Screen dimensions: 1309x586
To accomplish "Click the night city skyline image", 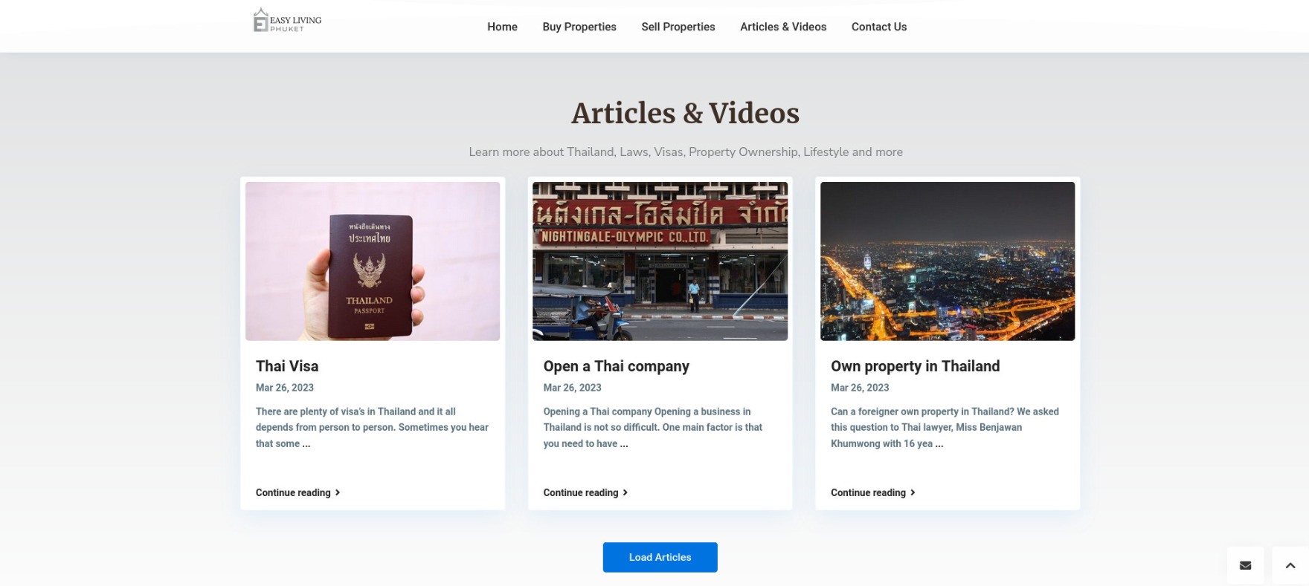I will (x=948, y=261).
